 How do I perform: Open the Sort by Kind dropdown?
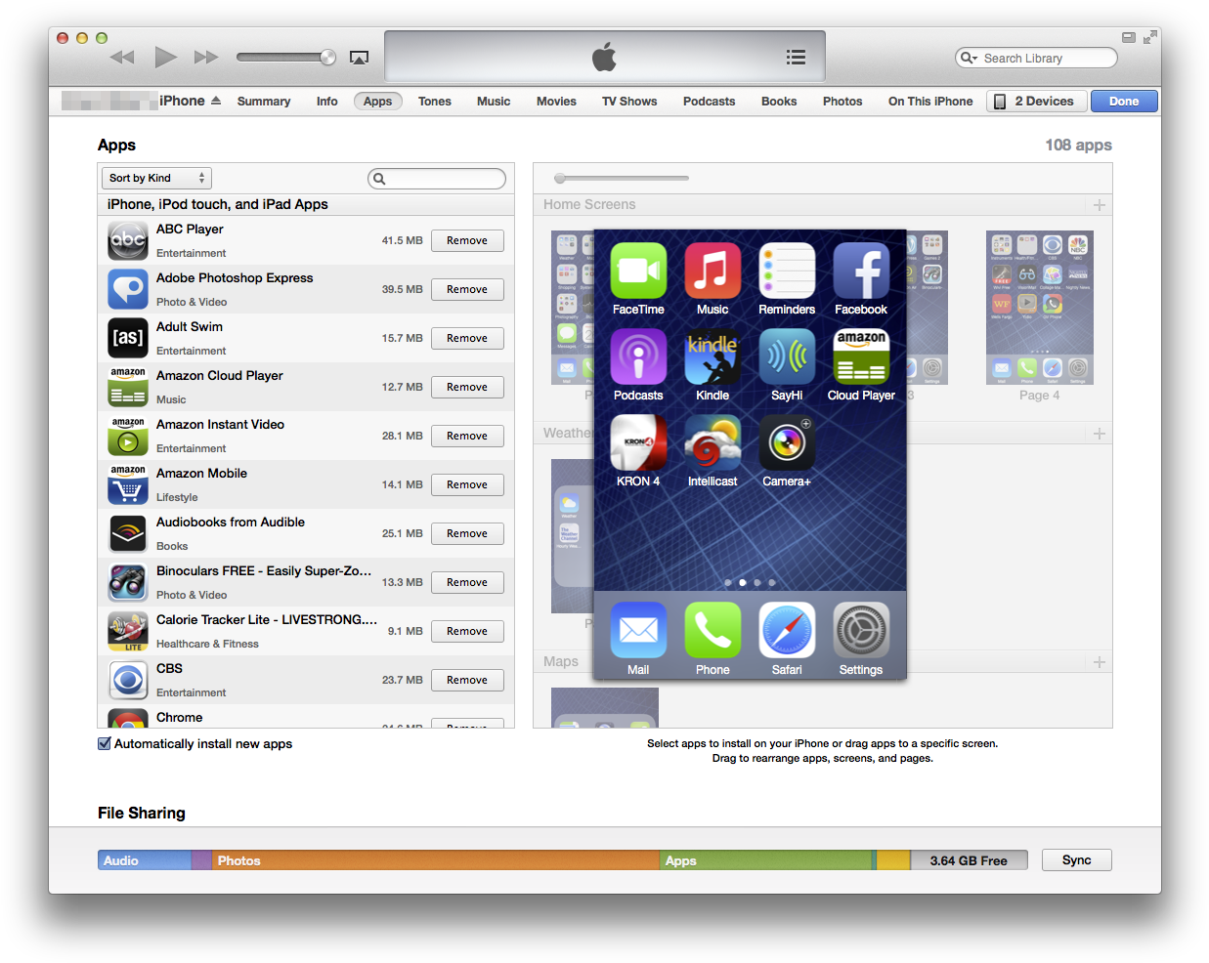point(155,178)
